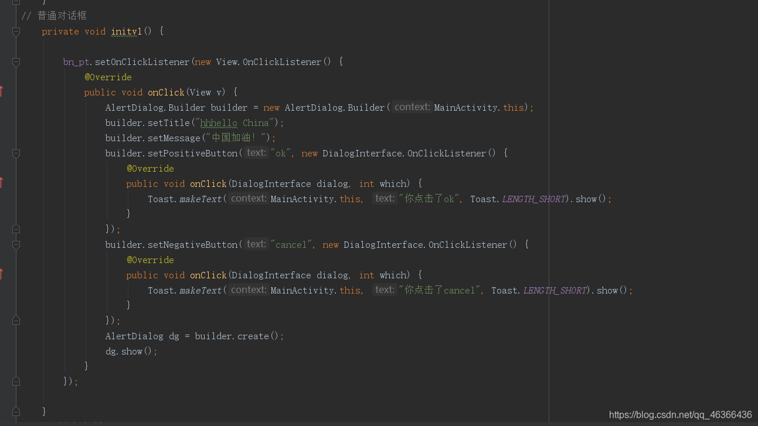Screen dimensions: 758x426
Task: Click the string "hhhello China"
Action: (234, 123)
